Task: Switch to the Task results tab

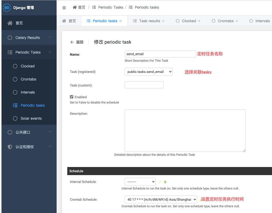Action: (149, 21)
